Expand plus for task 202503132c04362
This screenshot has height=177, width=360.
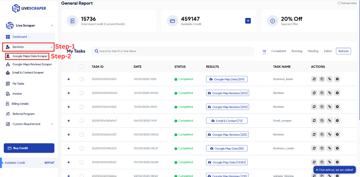click(68, 107)
